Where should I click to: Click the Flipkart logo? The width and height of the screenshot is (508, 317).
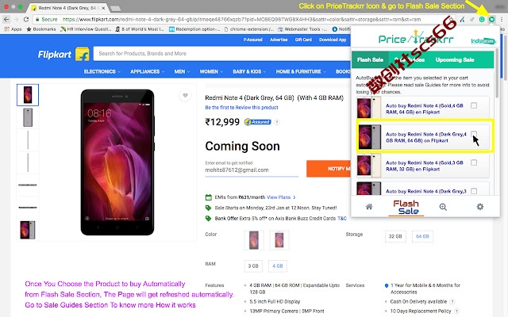63,54
